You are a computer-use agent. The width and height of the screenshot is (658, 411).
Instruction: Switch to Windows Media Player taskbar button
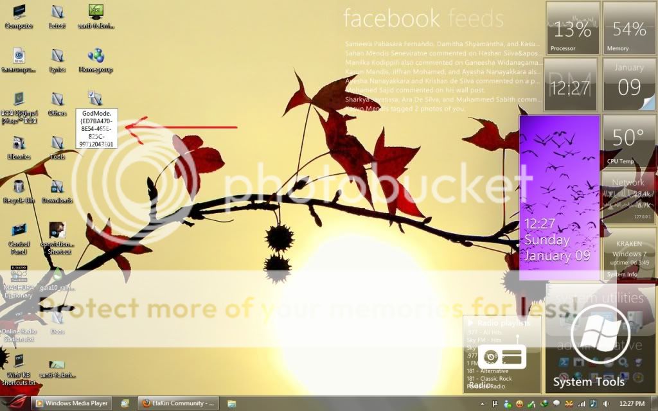71,403
